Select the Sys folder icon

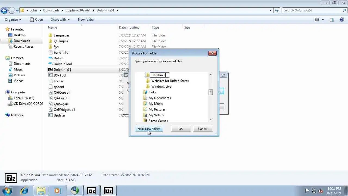pyautogui.click(x=51, y=47)
